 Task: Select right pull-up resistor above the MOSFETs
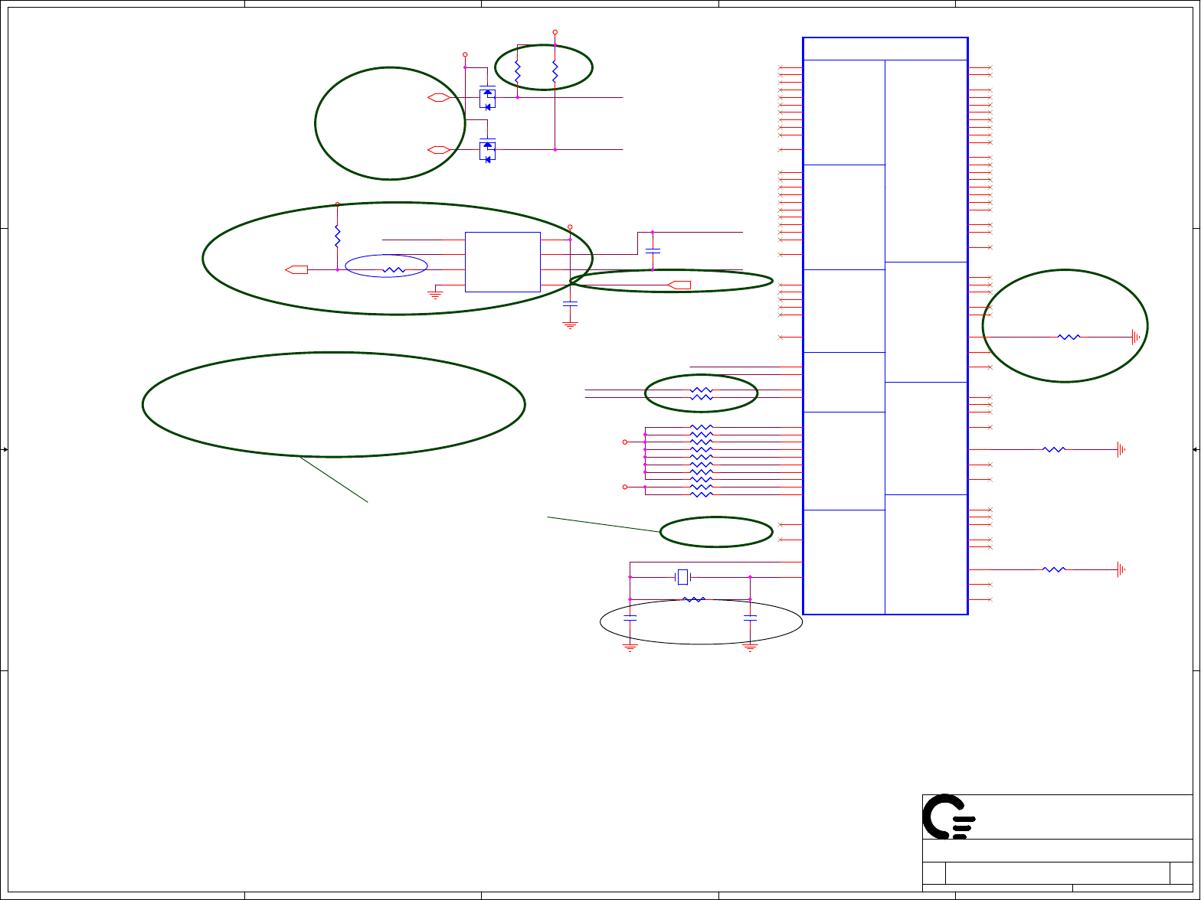555,73
